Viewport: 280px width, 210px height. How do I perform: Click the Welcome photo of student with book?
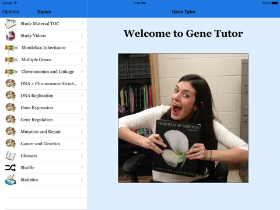click(183, 118)
